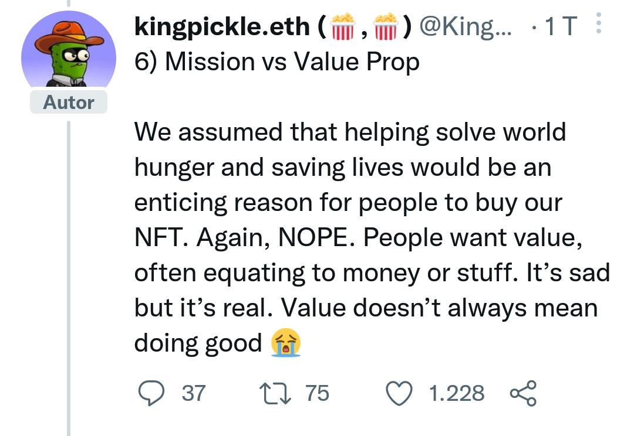The image size is (634, 436).
Task: Open the three-dot more options menu
Action: pyautogui.click(x=598, y=26)
